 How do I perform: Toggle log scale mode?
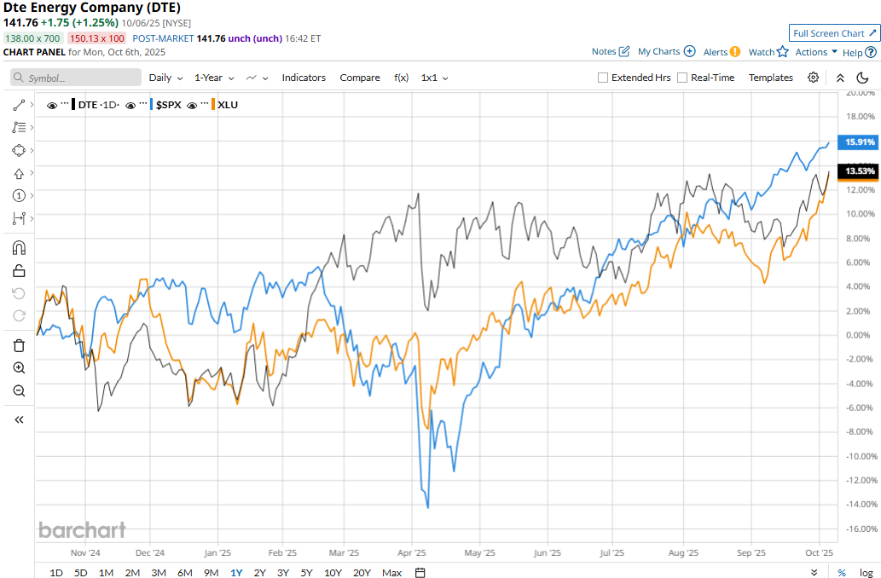coord(866,572)
